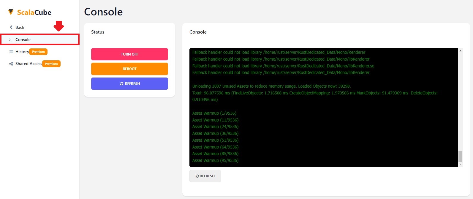Open the History menu item

click(22, 52)
